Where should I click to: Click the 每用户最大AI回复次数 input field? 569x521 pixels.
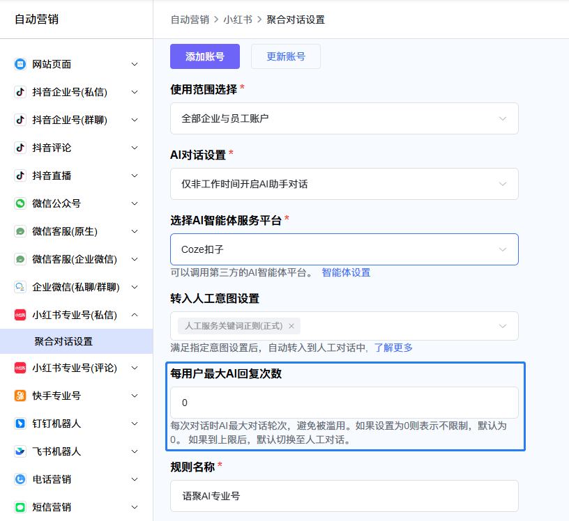pos(344,403)
